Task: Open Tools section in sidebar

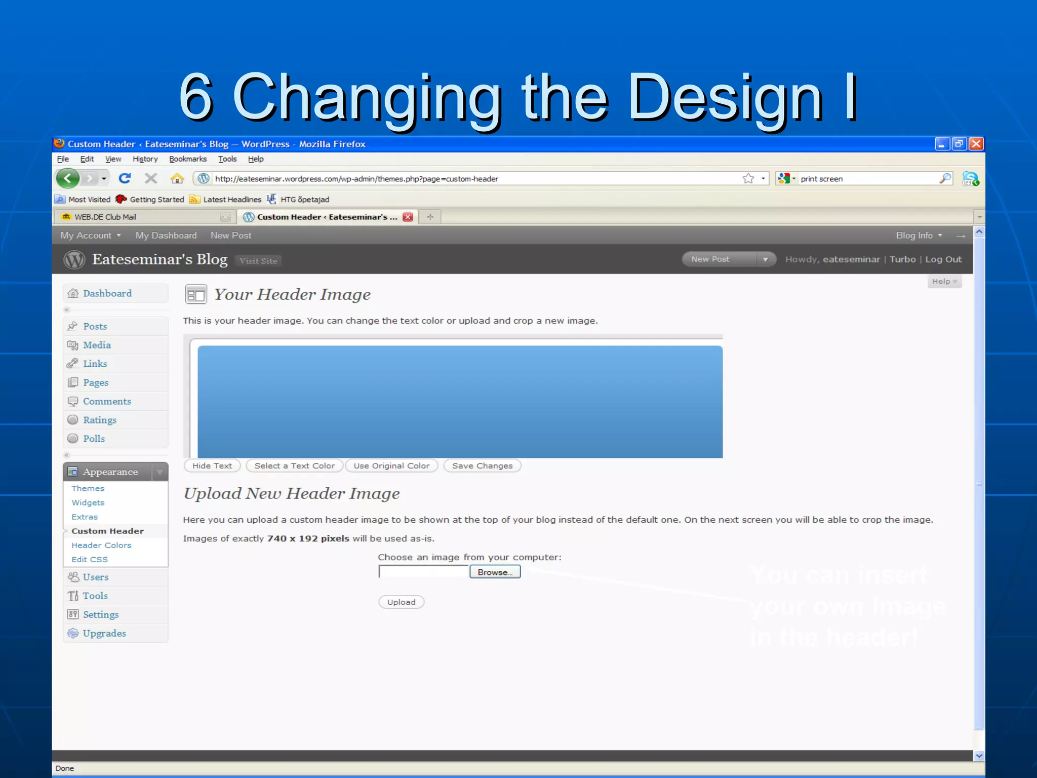Action: 115,596
